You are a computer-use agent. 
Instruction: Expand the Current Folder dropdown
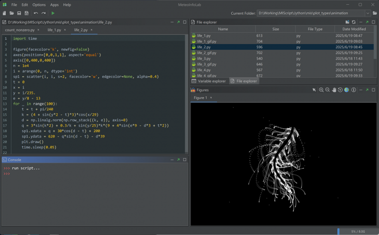[368, 13]
